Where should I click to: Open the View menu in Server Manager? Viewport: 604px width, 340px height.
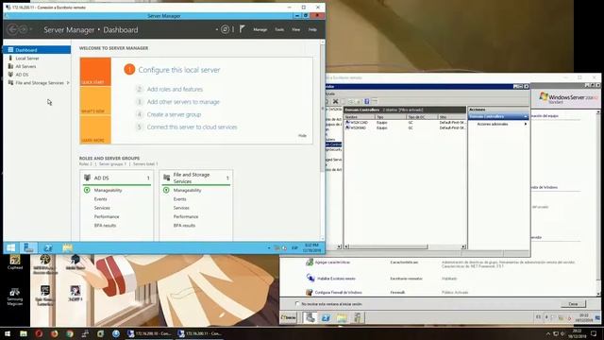coord(295,29)
